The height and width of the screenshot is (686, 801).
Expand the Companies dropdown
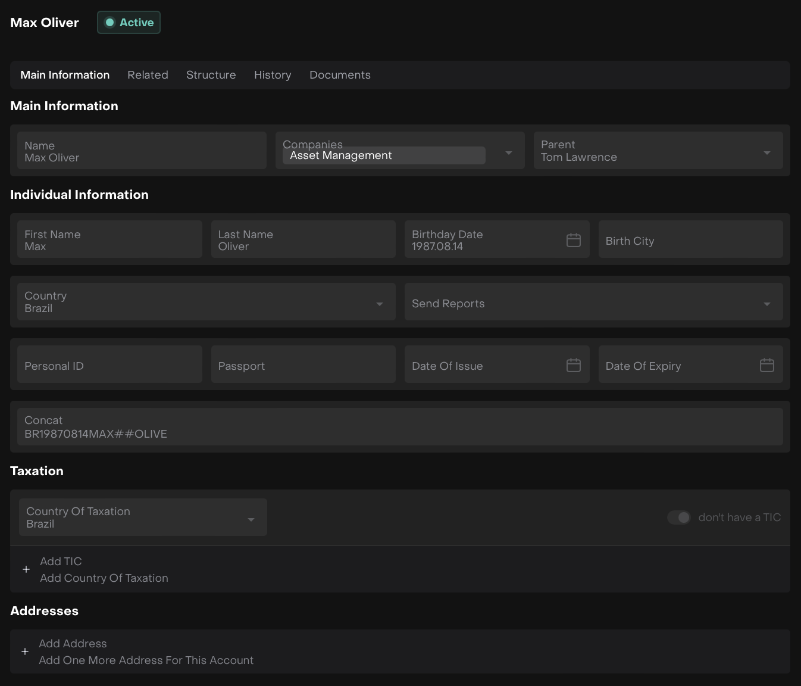click(x=508, y=153)
